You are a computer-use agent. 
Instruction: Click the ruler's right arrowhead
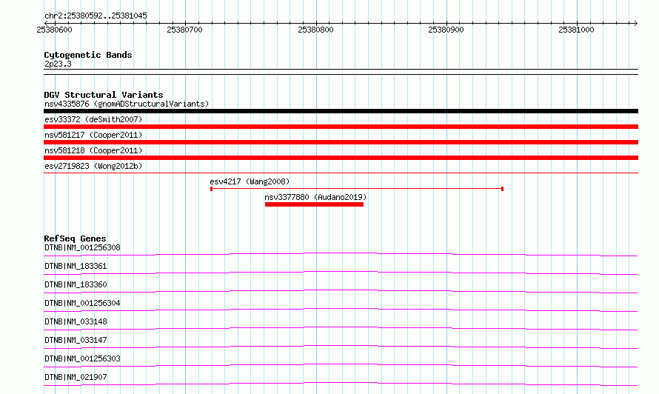click(636, 23)
